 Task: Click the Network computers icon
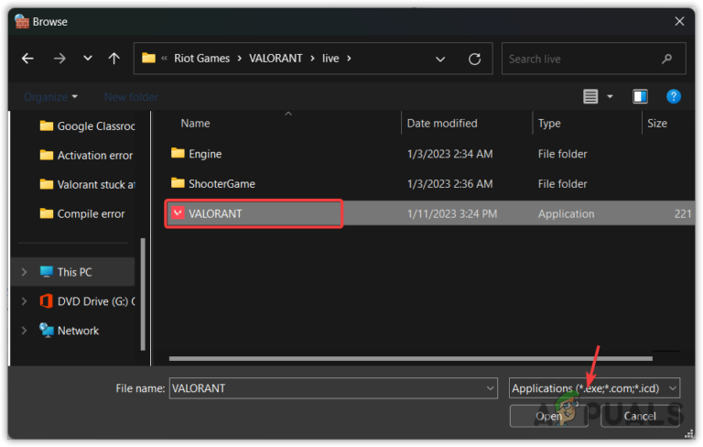click(x=46, y=331)
